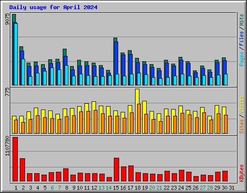
Task: Select day 29 on the x-axis
Action: pos(217,188)
